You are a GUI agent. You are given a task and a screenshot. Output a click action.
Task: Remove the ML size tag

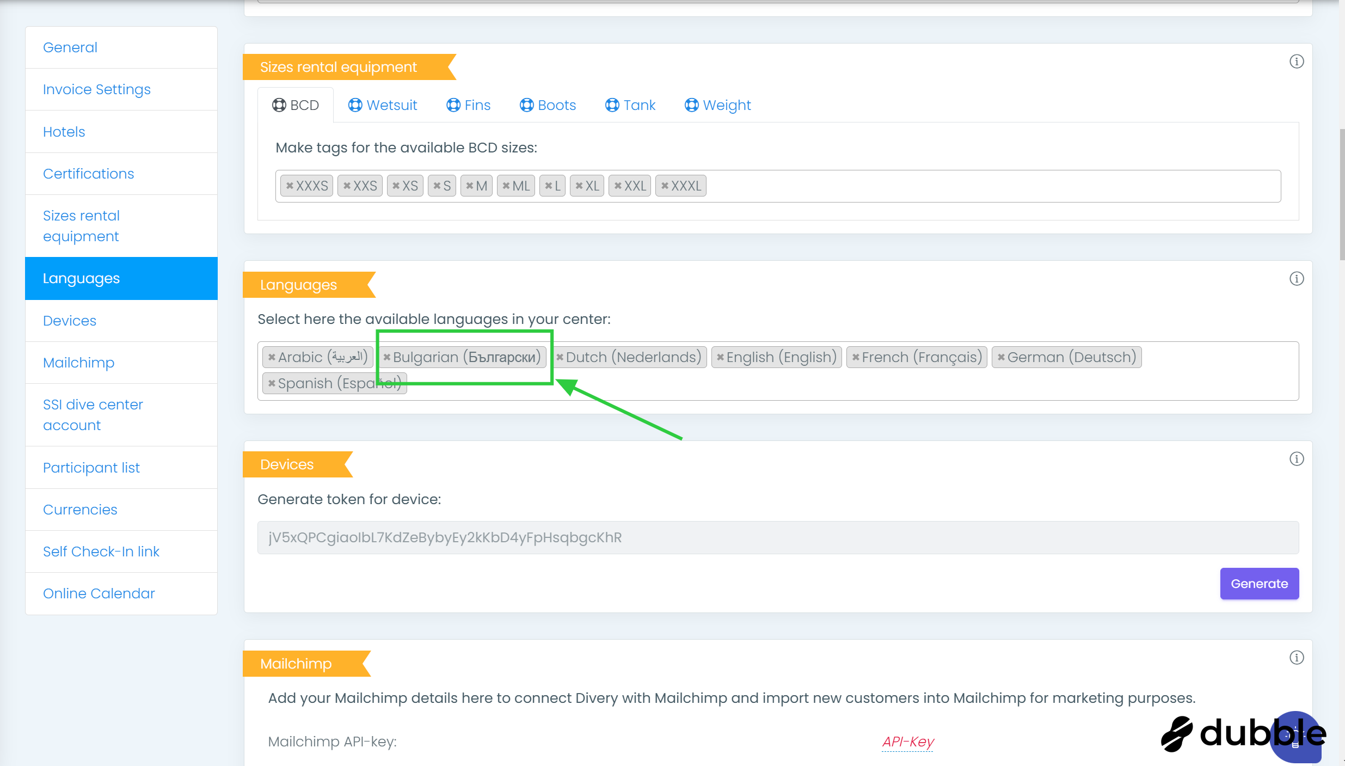506,186
